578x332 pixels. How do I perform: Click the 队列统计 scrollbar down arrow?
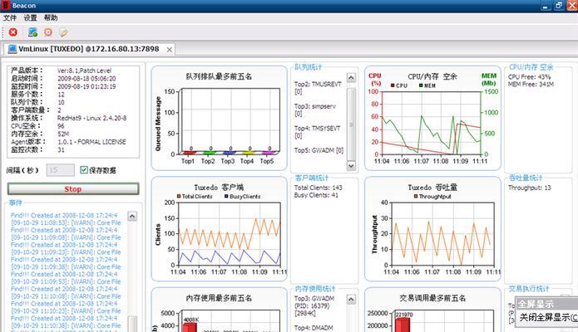click(351, 166)
